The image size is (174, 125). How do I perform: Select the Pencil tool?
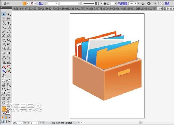point(9,31)
